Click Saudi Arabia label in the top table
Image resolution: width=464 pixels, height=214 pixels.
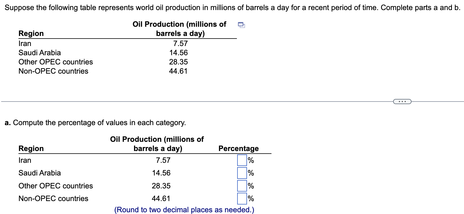tap(39, 53)
